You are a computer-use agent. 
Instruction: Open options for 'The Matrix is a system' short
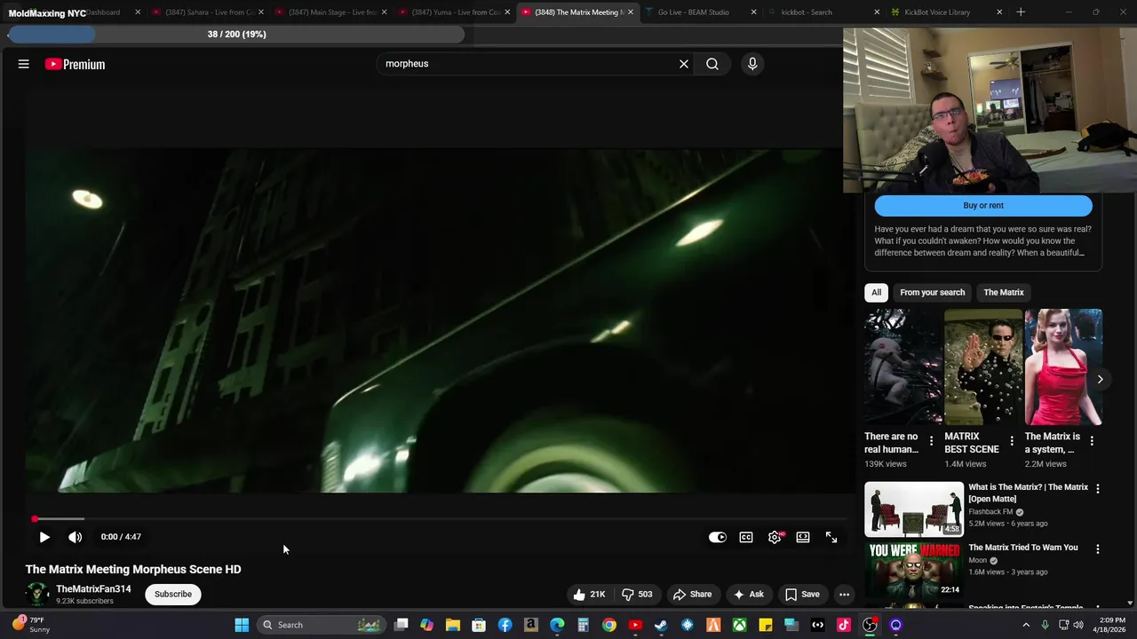click(x=1092, y=441)
